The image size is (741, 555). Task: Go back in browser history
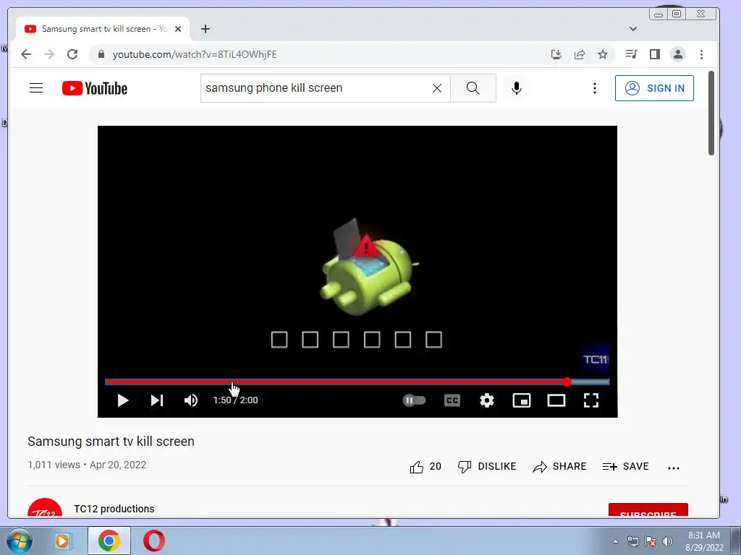click(x=26, y=54)
